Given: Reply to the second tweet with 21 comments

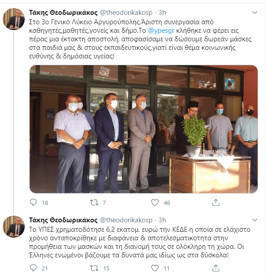Looking at the screenshot, I should tap(33, 268).
